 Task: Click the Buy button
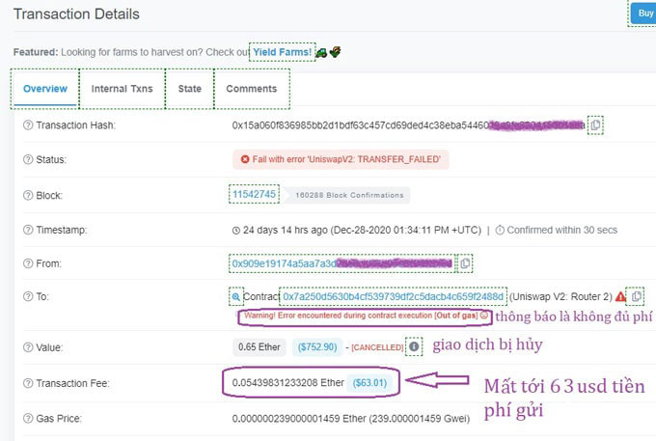pyautogui.click(x=644, y=14)
